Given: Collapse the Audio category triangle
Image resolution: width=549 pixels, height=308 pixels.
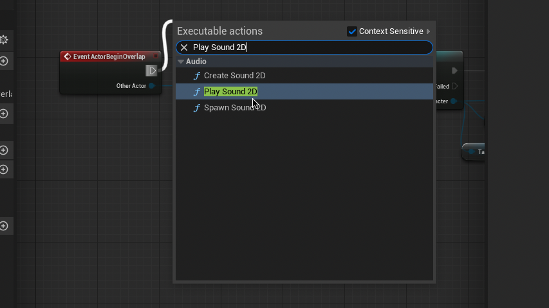Looking at the screenshot, I should [181, 62].
